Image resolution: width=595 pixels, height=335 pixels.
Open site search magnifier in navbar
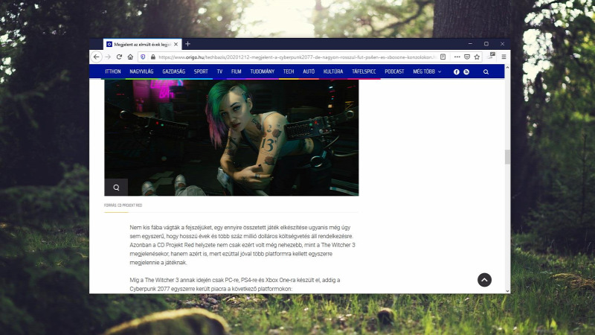click(486, 71)
